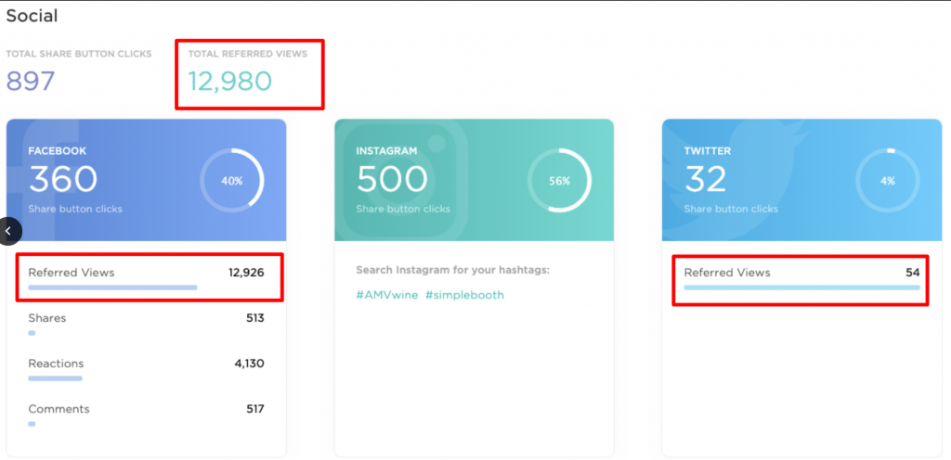
Task: Click the Facebook Reactions bar
Action: click(55, 378)
